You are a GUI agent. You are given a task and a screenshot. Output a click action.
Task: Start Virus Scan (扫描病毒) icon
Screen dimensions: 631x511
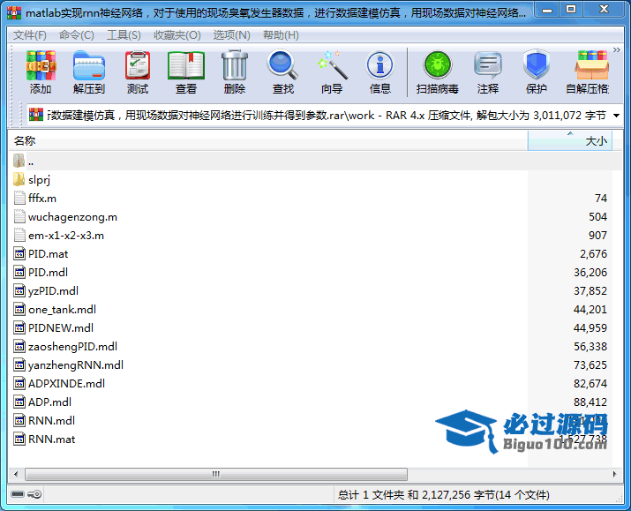pyautogui.click(x=438, y=72)
